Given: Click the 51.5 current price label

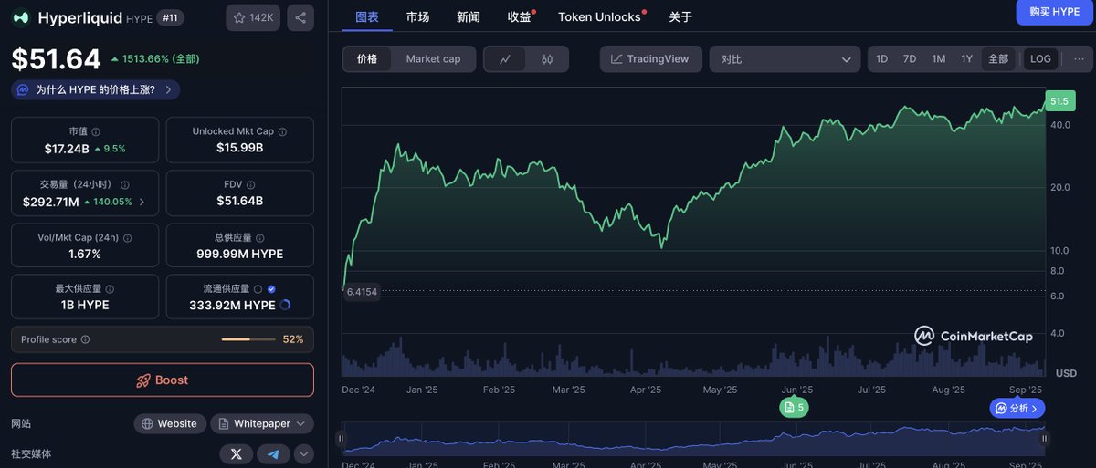Looking at the screenshot, I should 1059,101.
